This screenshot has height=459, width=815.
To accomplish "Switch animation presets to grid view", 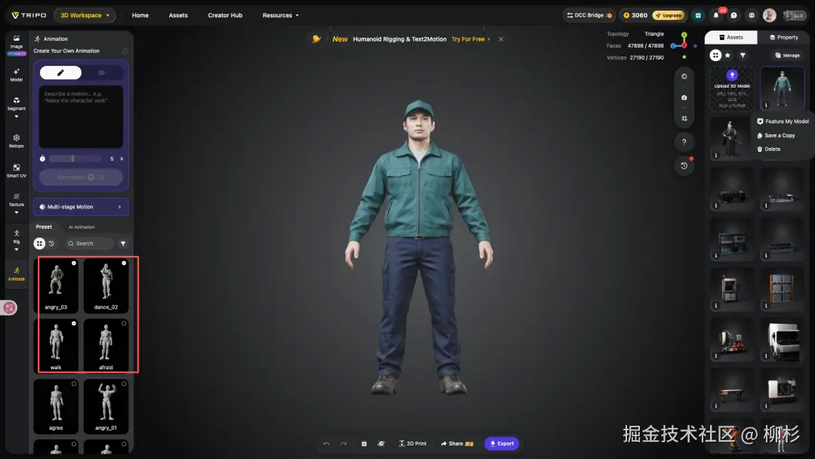I will 39,243.
